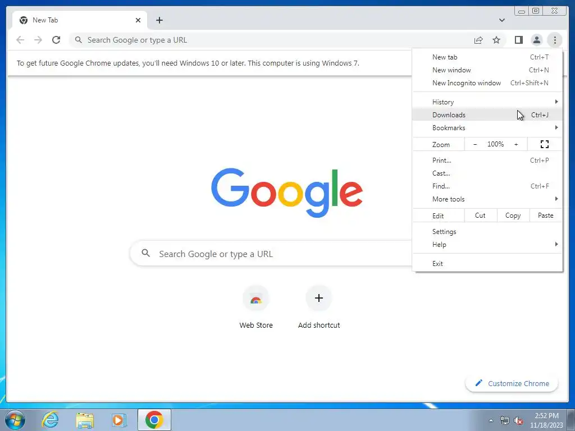This screenshot has width=575, height=431.
Task: Close the three-dot Chrome menu button
Action: pyautogui.click(x=555, y=40)
